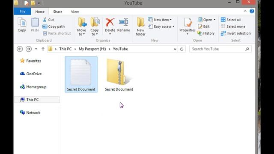The image size is (274, 154).
Task: Refresh the current folder view
Action: coord(182,49)
